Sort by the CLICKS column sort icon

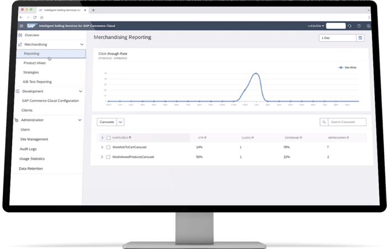pyautogui.click(x=253, y=138)
